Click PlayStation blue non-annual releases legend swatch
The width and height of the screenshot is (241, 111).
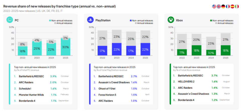click(x=130, y=20)
